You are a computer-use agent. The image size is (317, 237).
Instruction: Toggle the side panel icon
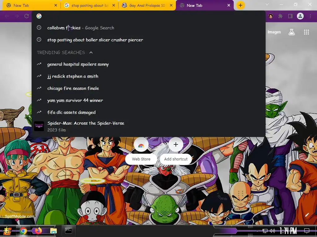[x=290, y=16]
